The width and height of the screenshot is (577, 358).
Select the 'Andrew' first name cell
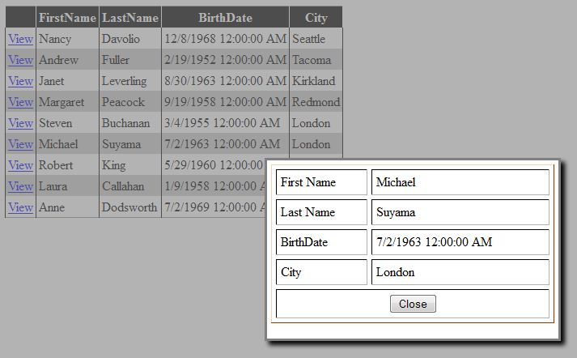pos(68,60)
